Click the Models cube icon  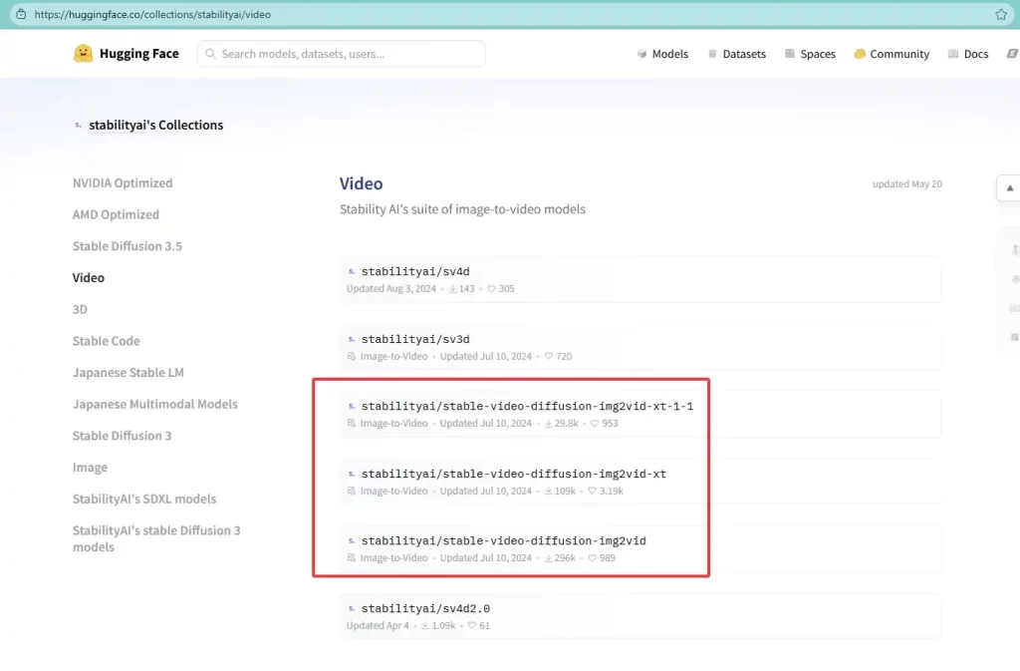641,54
